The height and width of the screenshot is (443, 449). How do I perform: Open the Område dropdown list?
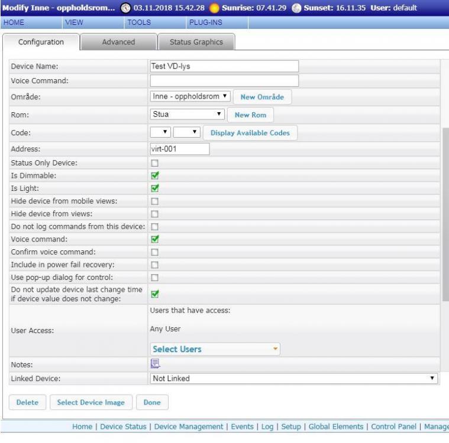(189, 96)
